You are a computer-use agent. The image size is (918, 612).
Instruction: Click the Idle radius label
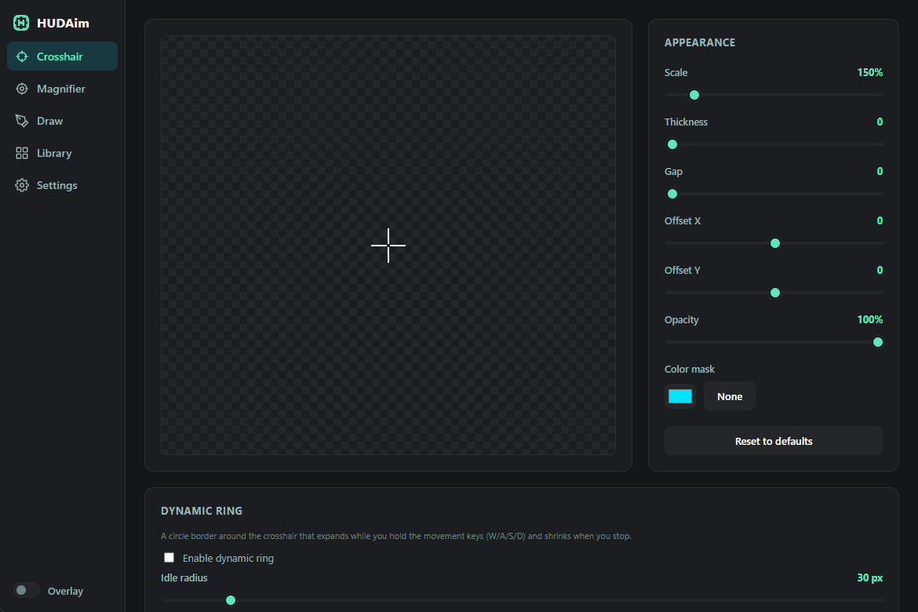pyautogui.click(x=184, y=577)
